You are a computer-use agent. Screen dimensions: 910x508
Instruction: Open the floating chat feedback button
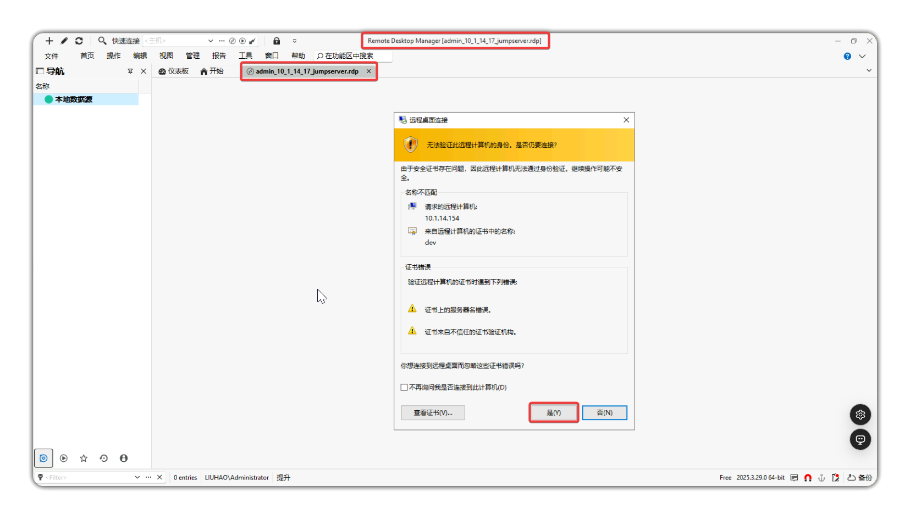(x=860, y=439)
